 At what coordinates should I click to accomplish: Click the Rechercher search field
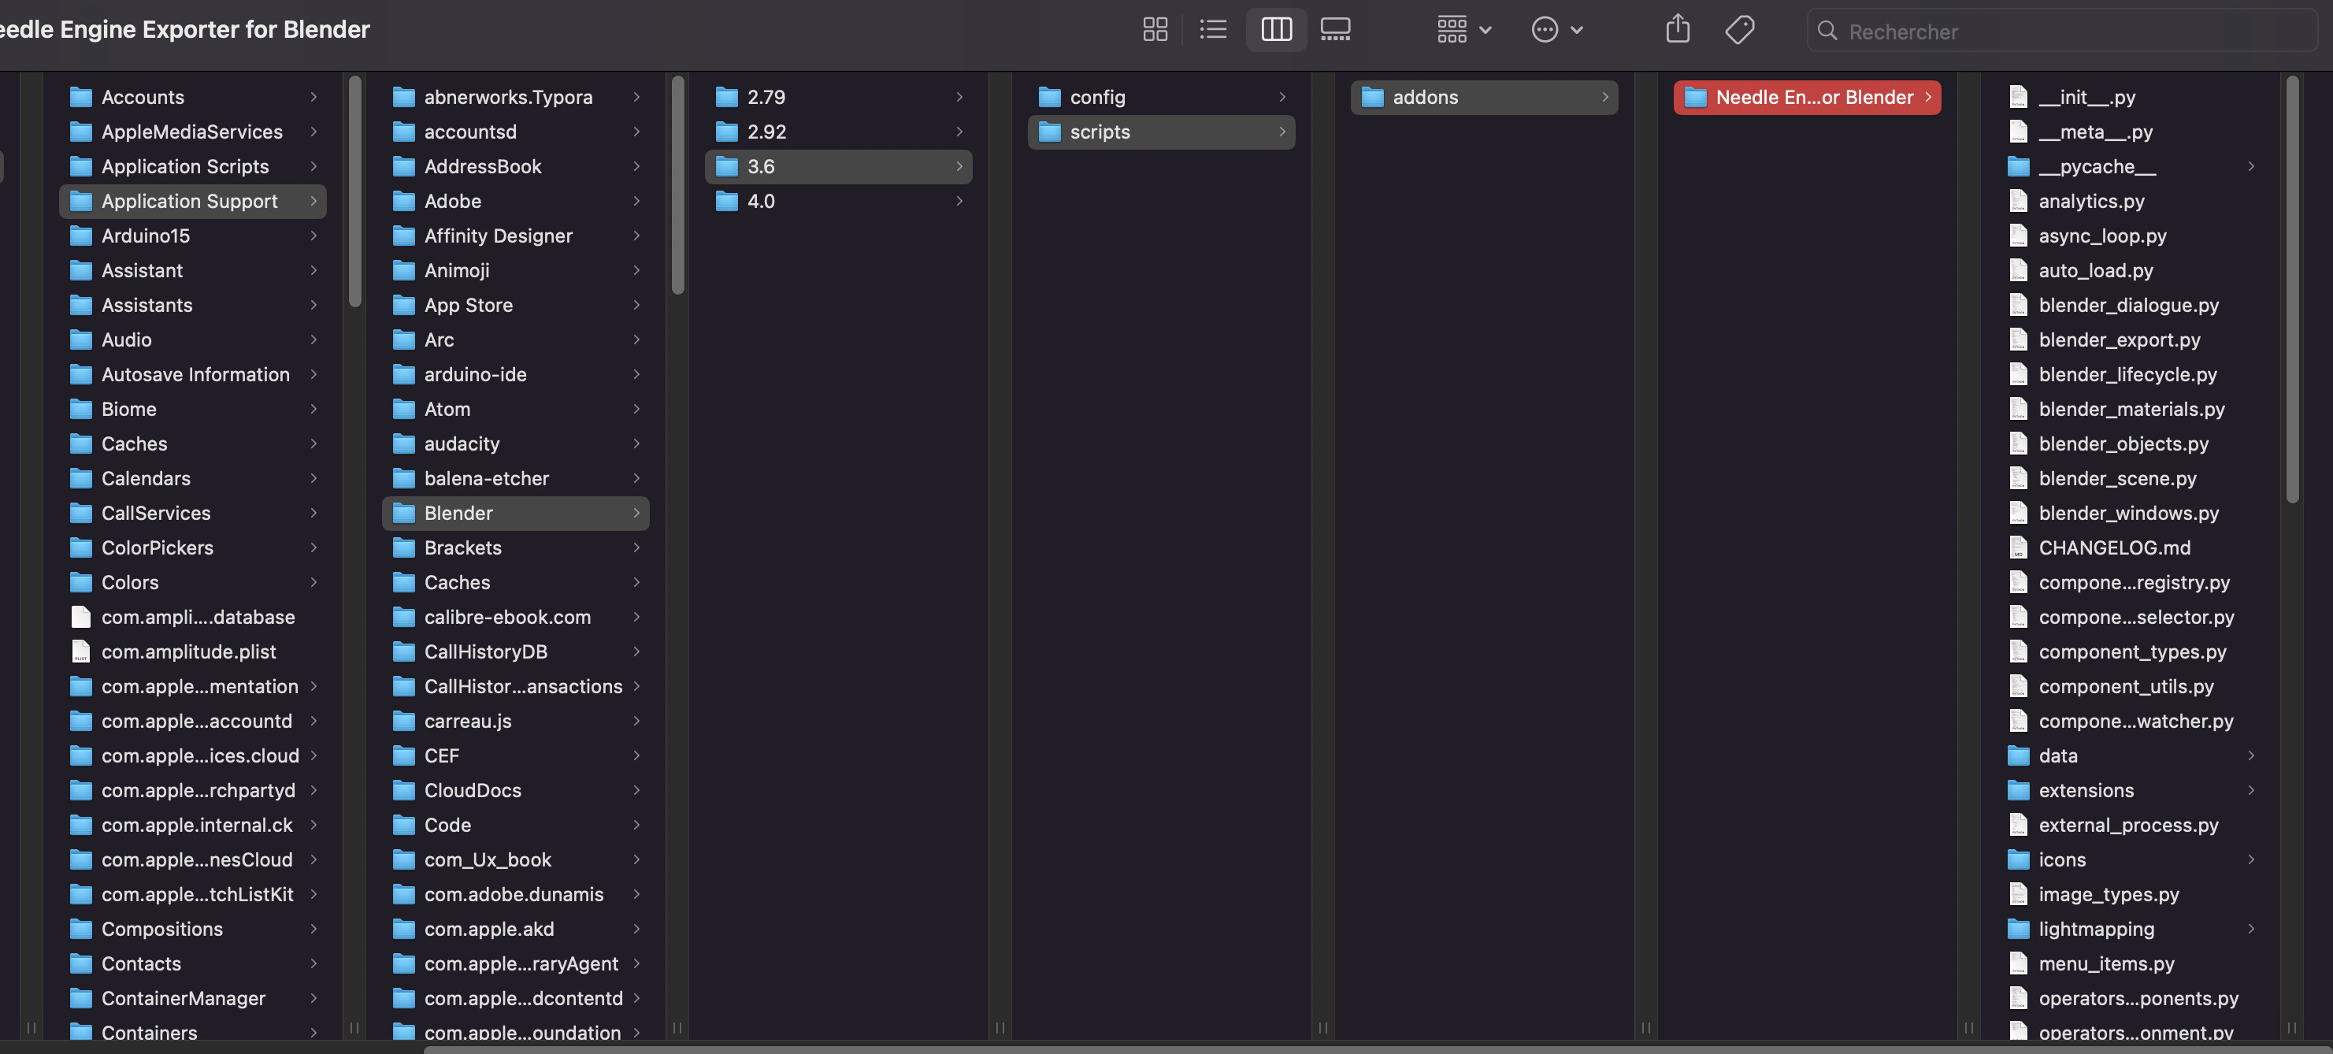click(x=2061, y=31)
